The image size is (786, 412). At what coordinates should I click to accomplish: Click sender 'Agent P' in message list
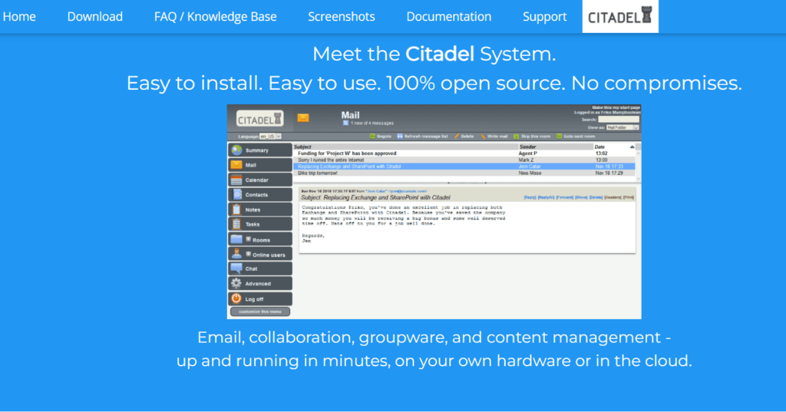tap(528, 153)
